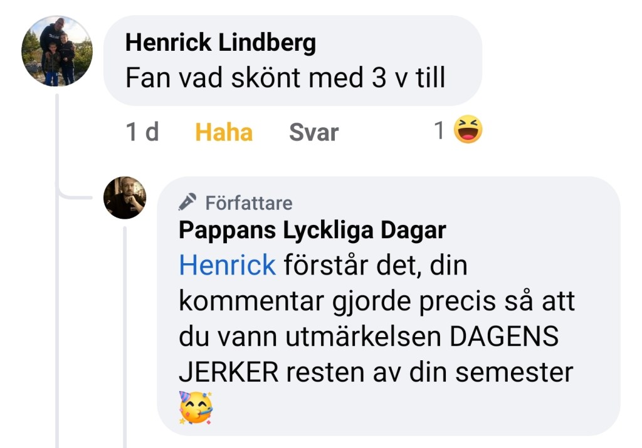Click the party face emoji
Viewport: 642px width, 448px height.
tap(196, 407)
